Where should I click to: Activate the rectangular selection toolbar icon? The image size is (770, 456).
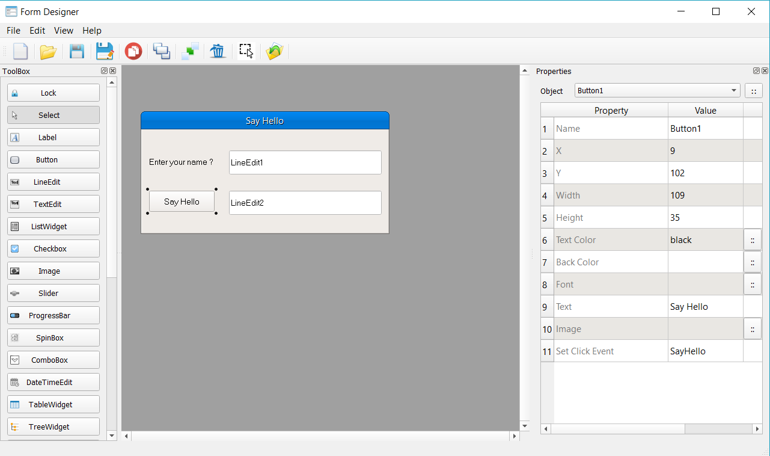tap(245, 51)
